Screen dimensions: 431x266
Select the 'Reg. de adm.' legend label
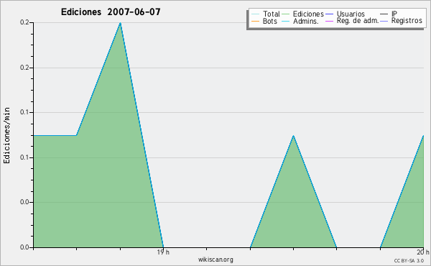[x=358, y=21]
